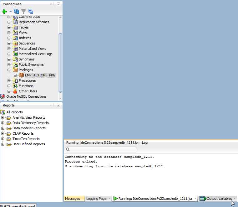Click the EMP_ACTIONS_PKG package icon
Image resolution: width=238 pixels, height=207 pixels.
pyautogui.click(x=21, y=75)
